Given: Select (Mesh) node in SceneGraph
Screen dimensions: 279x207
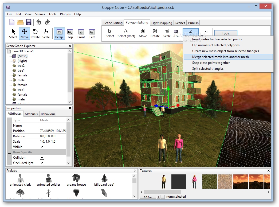Looking at the screenshot, I should tap(22, 56).
